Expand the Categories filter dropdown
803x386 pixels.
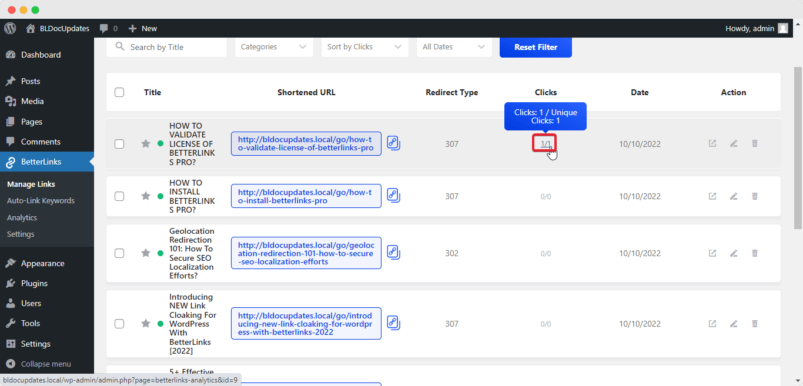click(x=274, y=47)
